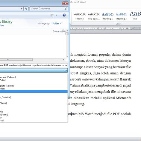Apply the Heading 1 style in Word

point(108,16)
